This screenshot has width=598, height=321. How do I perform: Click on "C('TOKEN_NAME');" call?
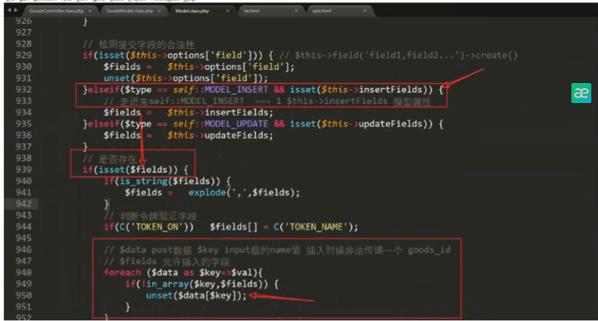click(x=316, y=227)
